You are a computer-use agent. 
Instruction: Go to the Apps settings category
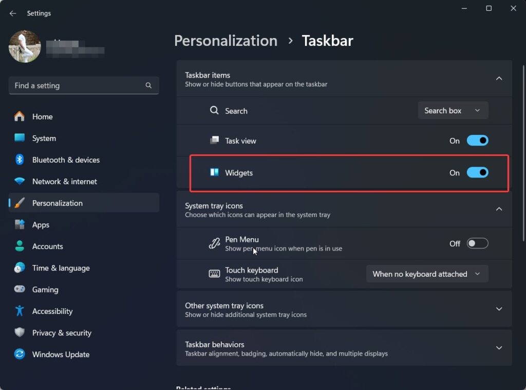tap(41, 224)
